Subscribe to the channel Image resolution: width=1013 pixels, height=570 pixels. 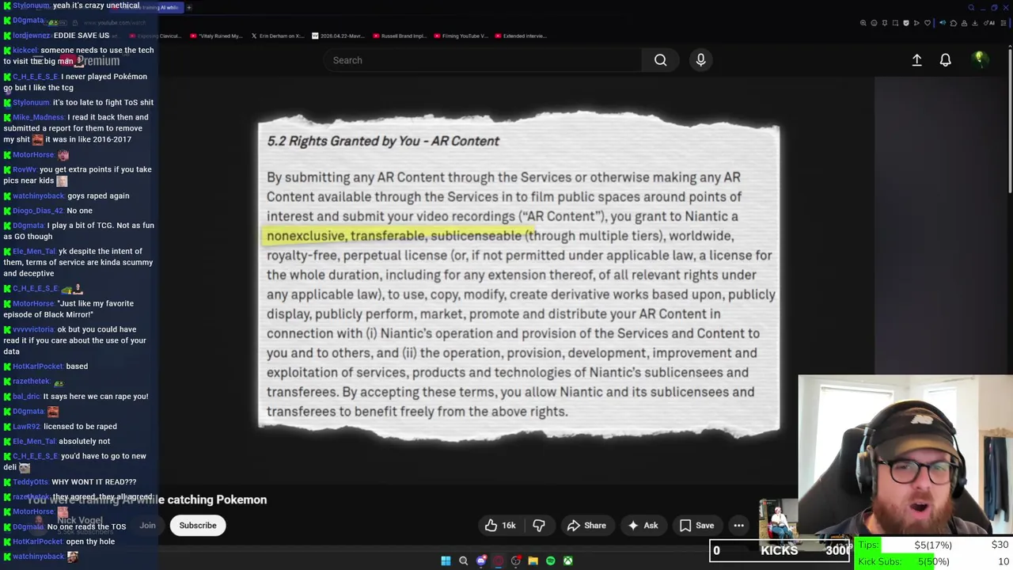tap(198, 526)
